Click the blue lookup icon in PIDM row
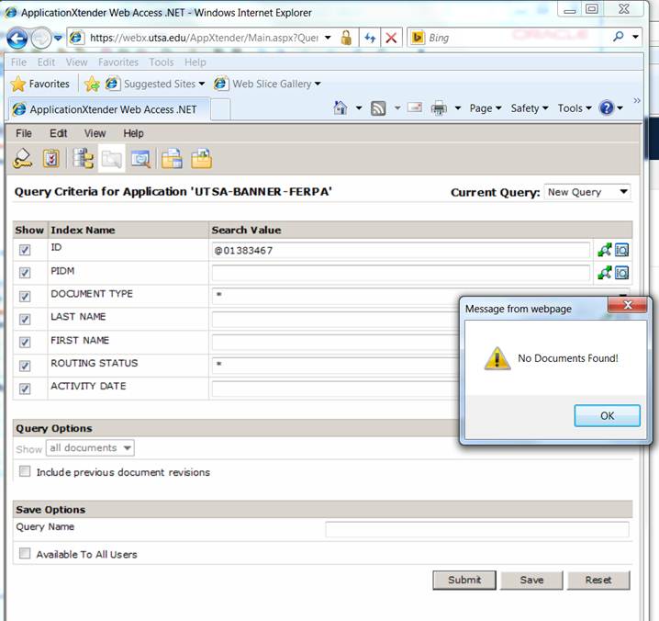This screenshot has height=621, width=659. pyautogui.click(x=622, y=273)
